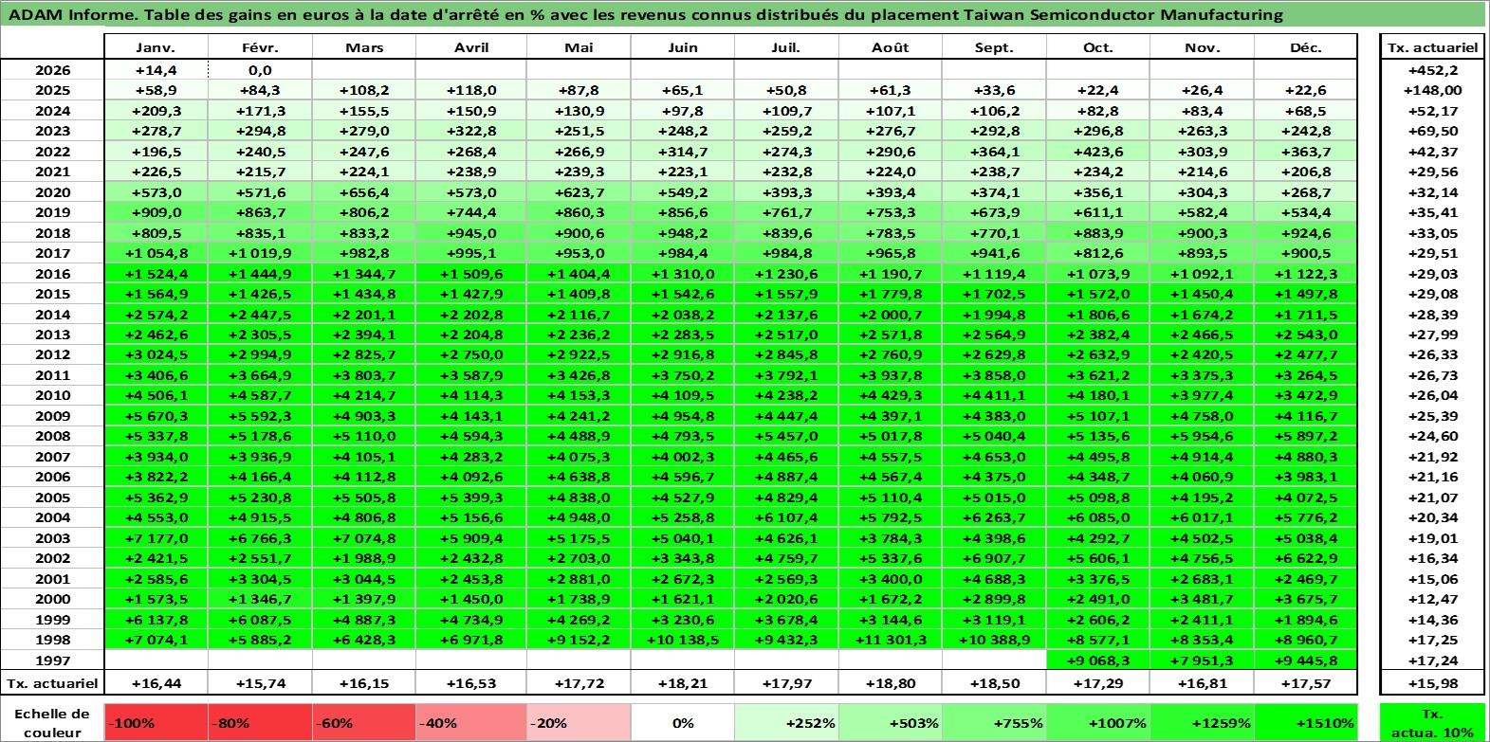Select the +503% color scale swatch
The image size is (1490, 742).
(890, 722)
